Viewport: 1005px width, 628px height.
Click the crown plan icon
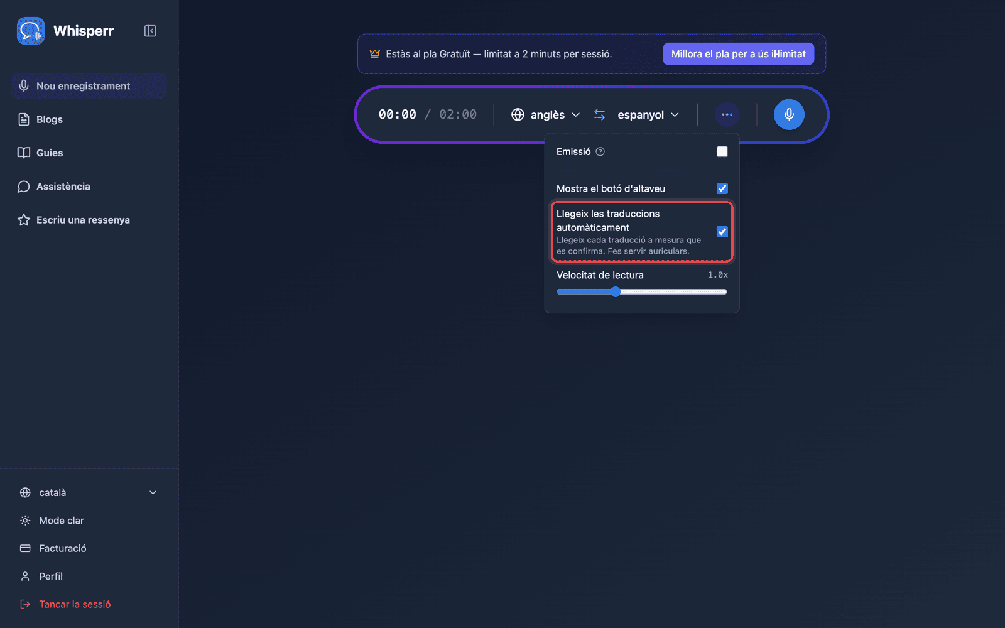[x=375, y=54]
